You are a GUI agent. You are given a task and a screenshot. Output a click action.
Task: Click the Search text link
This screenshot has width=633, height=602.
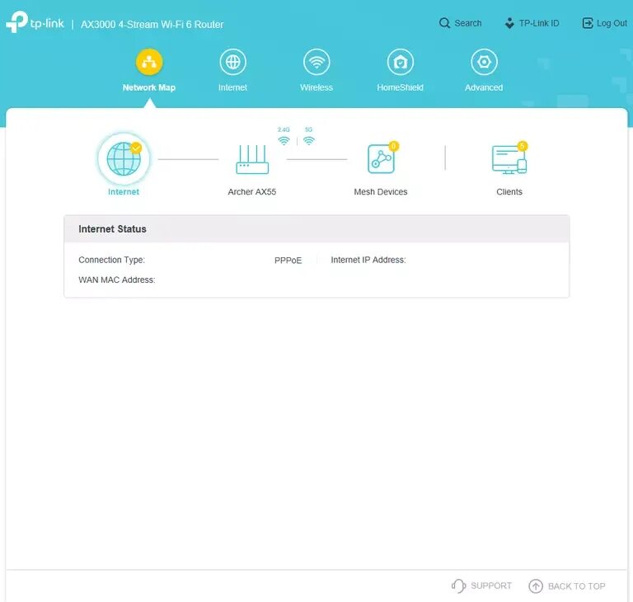coord(468,23)
